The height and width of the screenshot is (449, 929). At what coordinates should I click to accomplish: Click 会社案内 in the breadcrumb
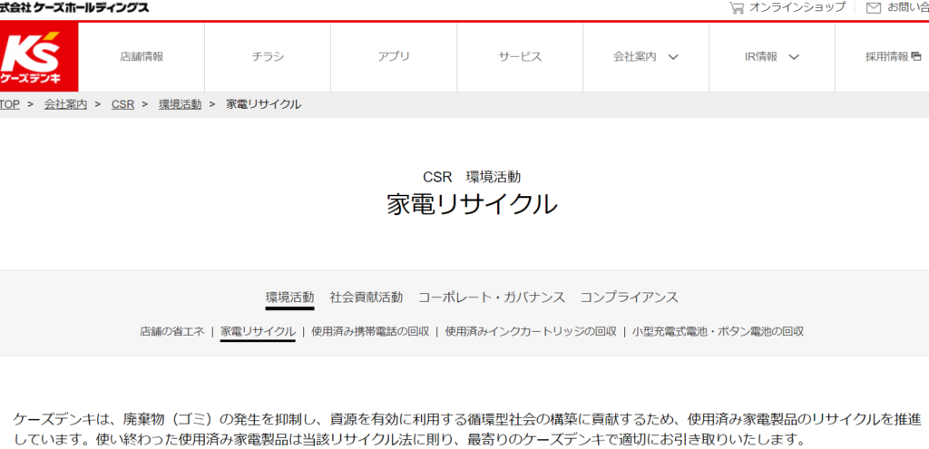(65, 104)
